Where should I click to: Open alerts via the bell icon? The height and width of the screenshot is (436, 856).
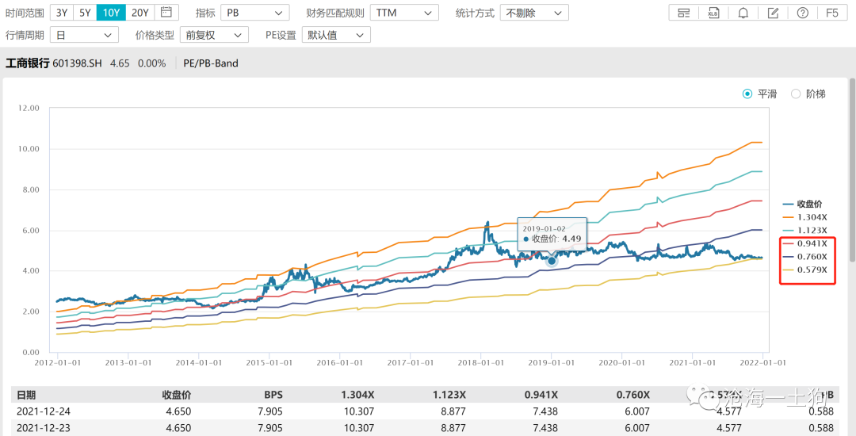pyautogui.click(x=743, y=13)
